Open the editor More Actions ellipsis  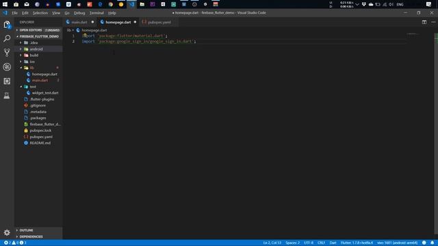click(433, 22)
